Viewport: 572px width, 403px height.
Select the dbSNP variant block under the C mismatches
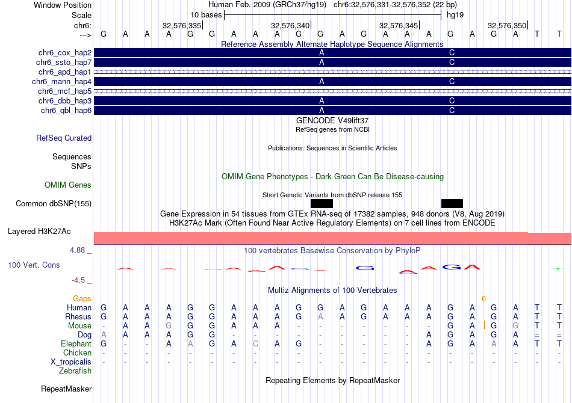click(452, 203)
